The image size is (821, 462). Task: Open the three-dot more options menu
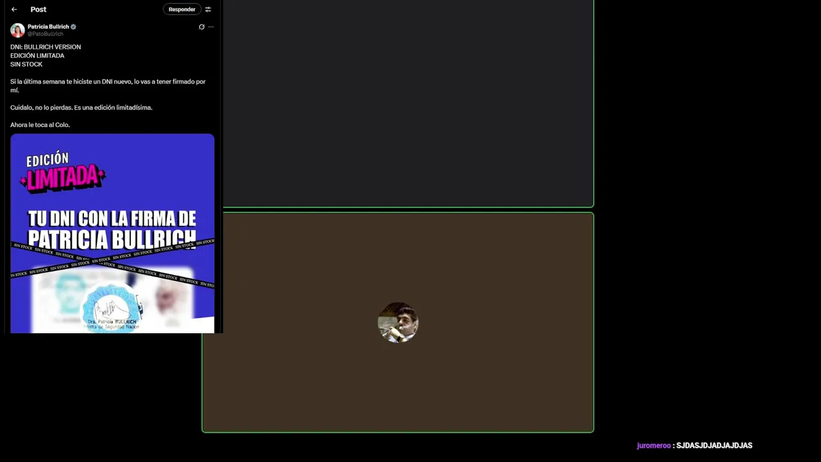(211, 27)
